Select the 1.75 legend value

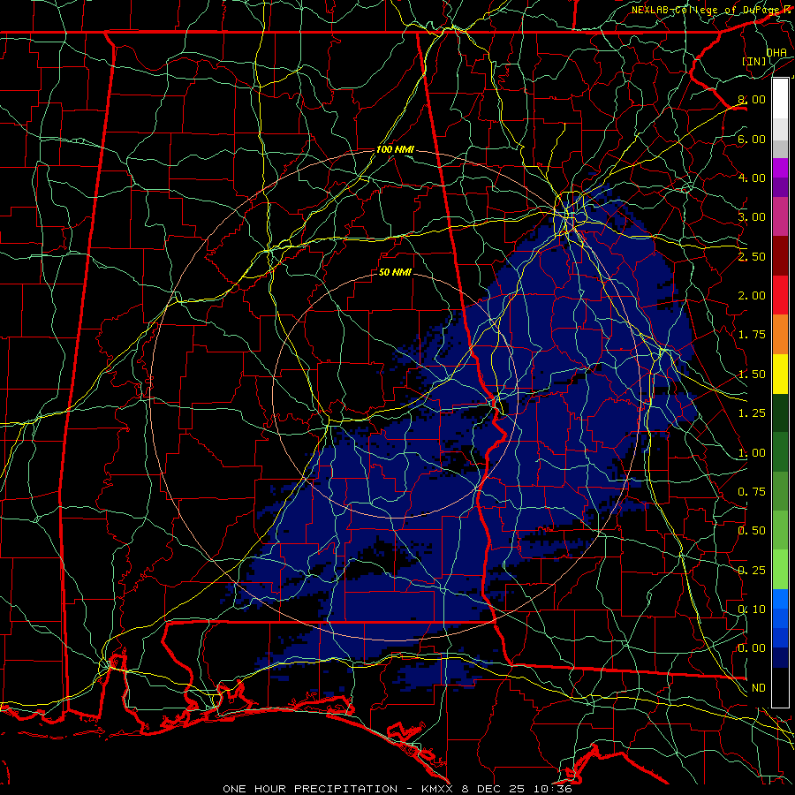(x=752, y=335)
